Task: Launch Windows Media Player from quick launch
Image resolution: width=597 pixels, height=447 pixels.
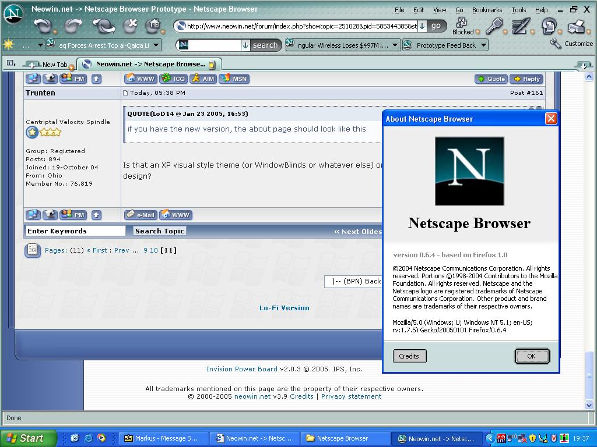Action: point(101,438)
